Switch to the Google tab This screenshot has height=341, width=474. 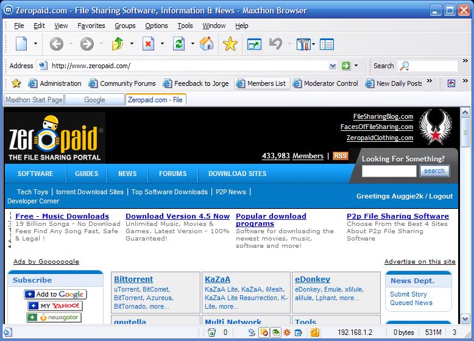pos(94,100)
